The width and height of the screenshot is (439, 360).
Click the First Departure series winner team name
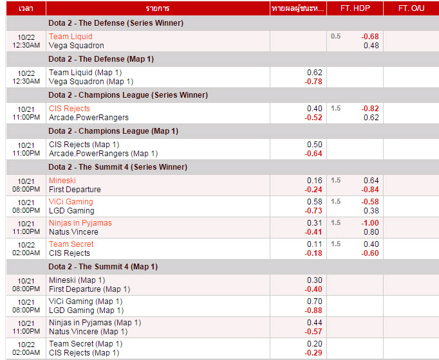[x=75, y=190]
